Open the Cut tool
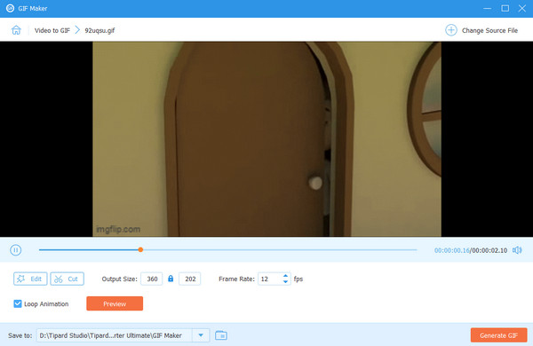This screenshot has width=533, height=346. pos(67,279)
